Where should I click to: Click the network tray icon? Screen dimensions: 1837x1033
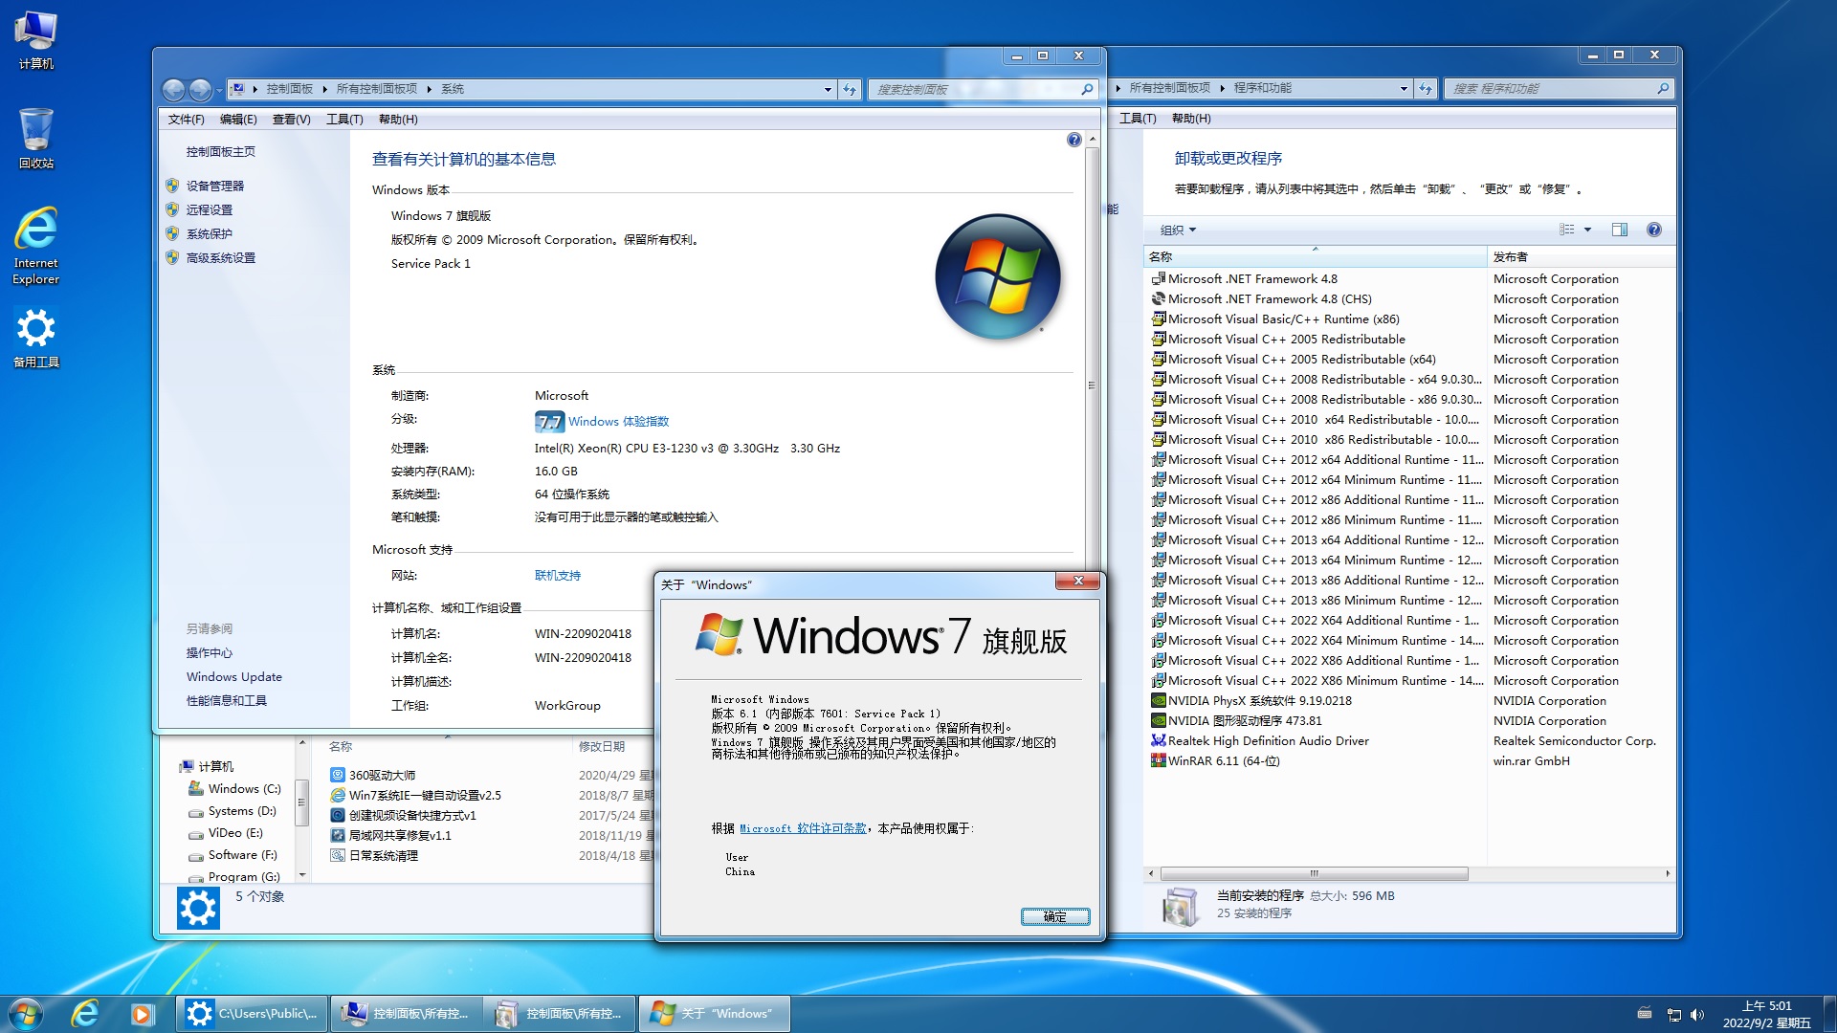pyautogui.click(x=1673, y=1015)
